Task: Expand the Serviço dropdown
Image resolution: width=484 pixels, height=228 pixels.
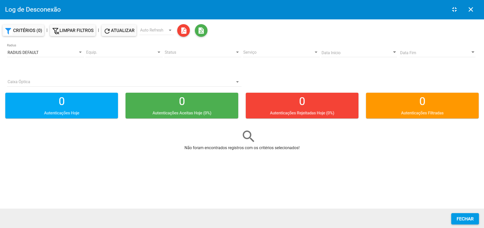Action: click(x=280, y=52)
